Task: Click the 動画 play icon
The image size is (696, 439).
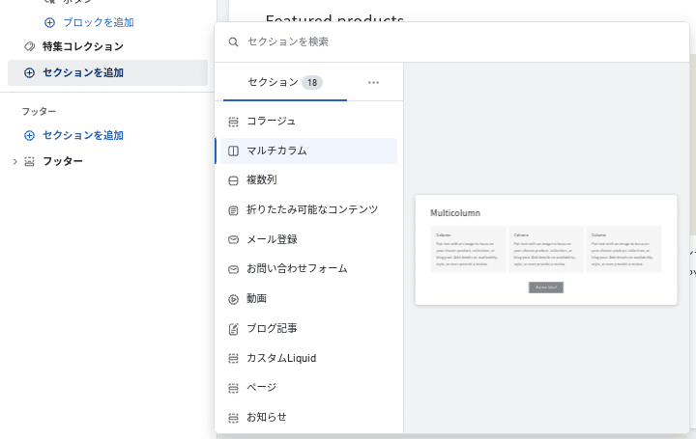Action: [x=233, y=299]
